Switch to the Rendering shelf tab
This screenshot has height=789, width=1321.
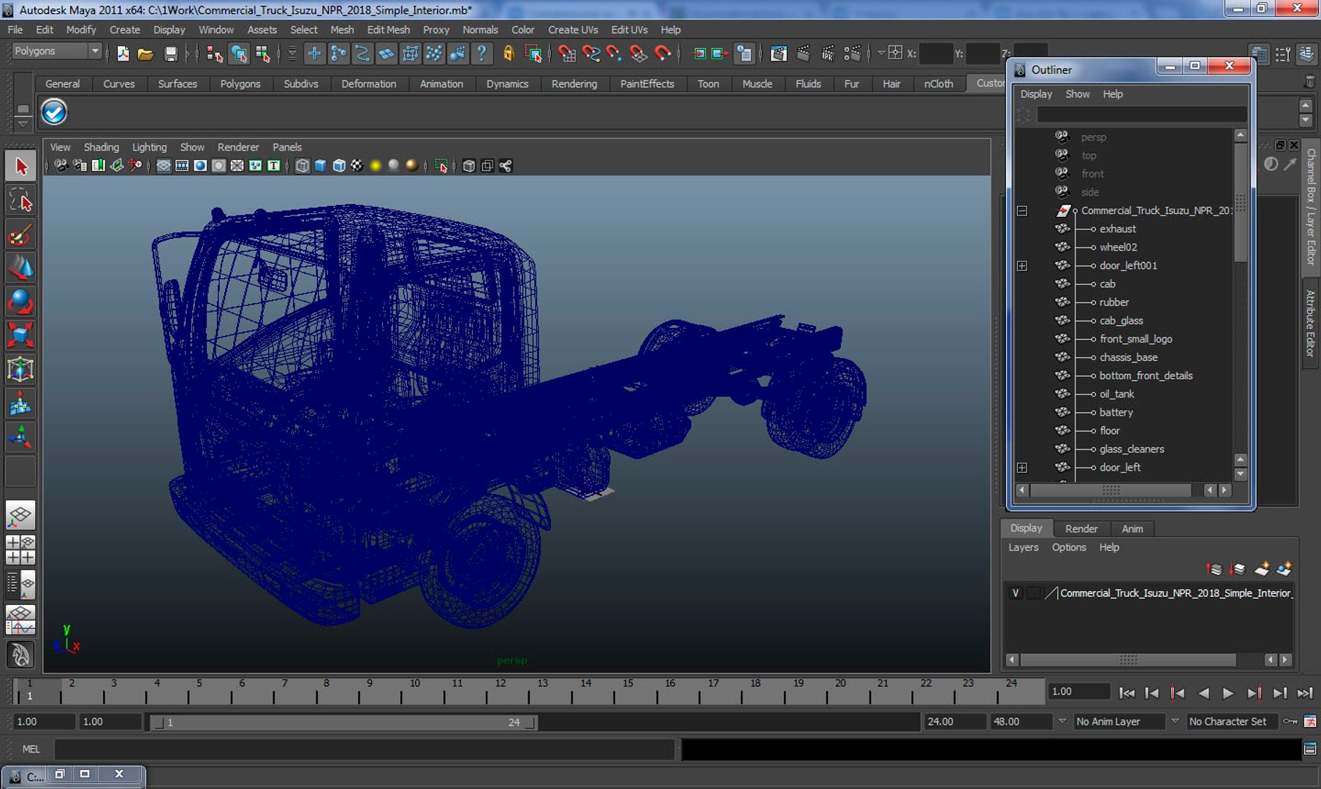(574, 84)
